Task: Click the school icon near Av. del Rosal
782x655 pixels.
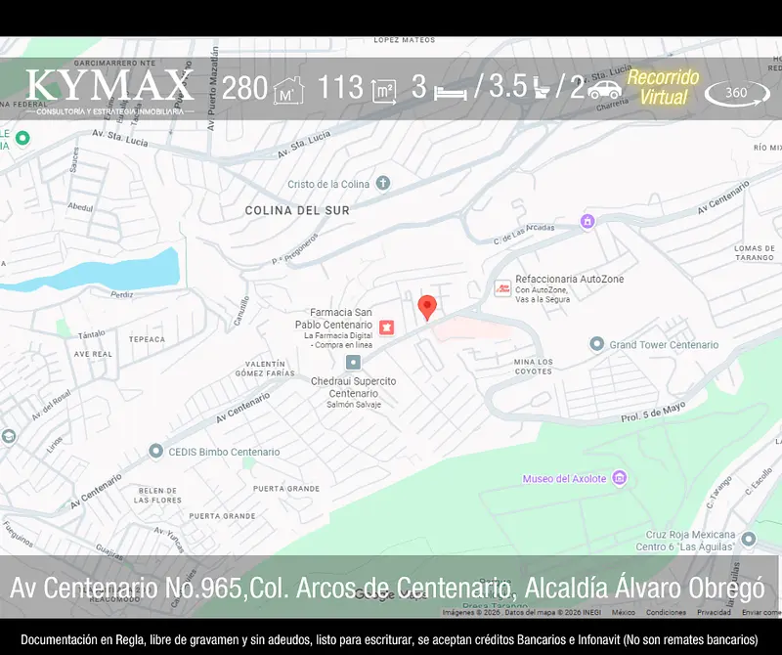Action: click(x=9, y=436)
